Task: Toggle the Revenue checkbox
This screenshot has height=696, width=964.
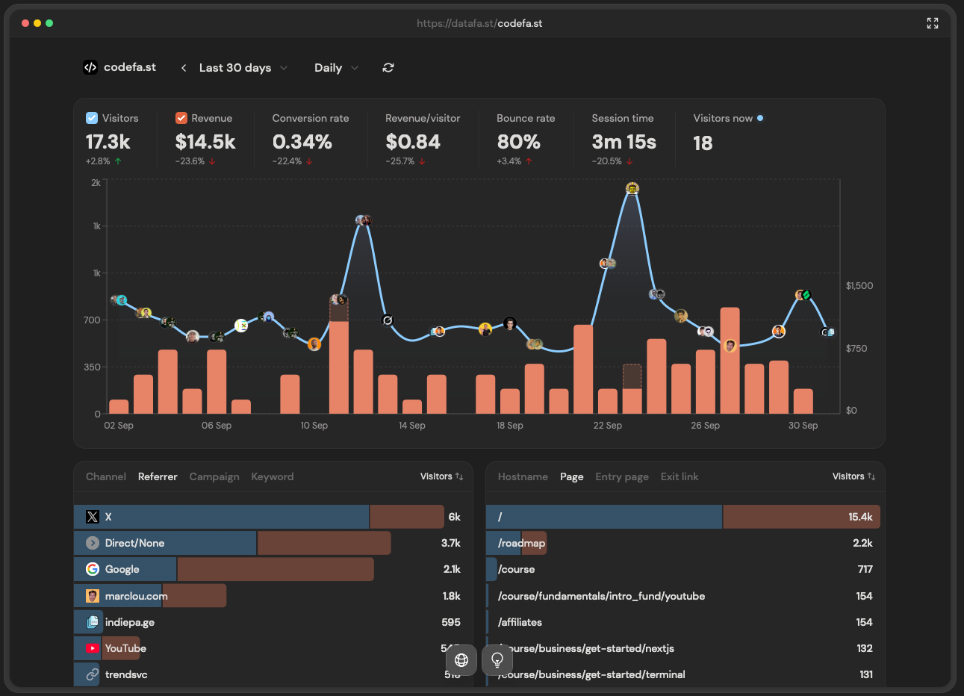Action: click(x=181, y=118)
